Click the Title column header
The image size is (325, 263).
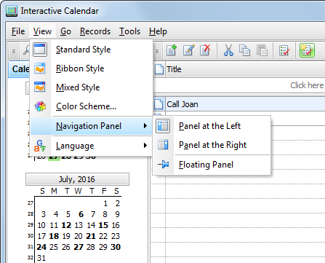click(245, 69)
